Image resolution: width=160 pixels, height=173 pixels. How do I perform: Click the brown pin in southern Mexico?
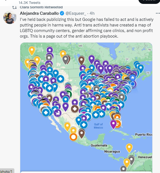point(82,134)
